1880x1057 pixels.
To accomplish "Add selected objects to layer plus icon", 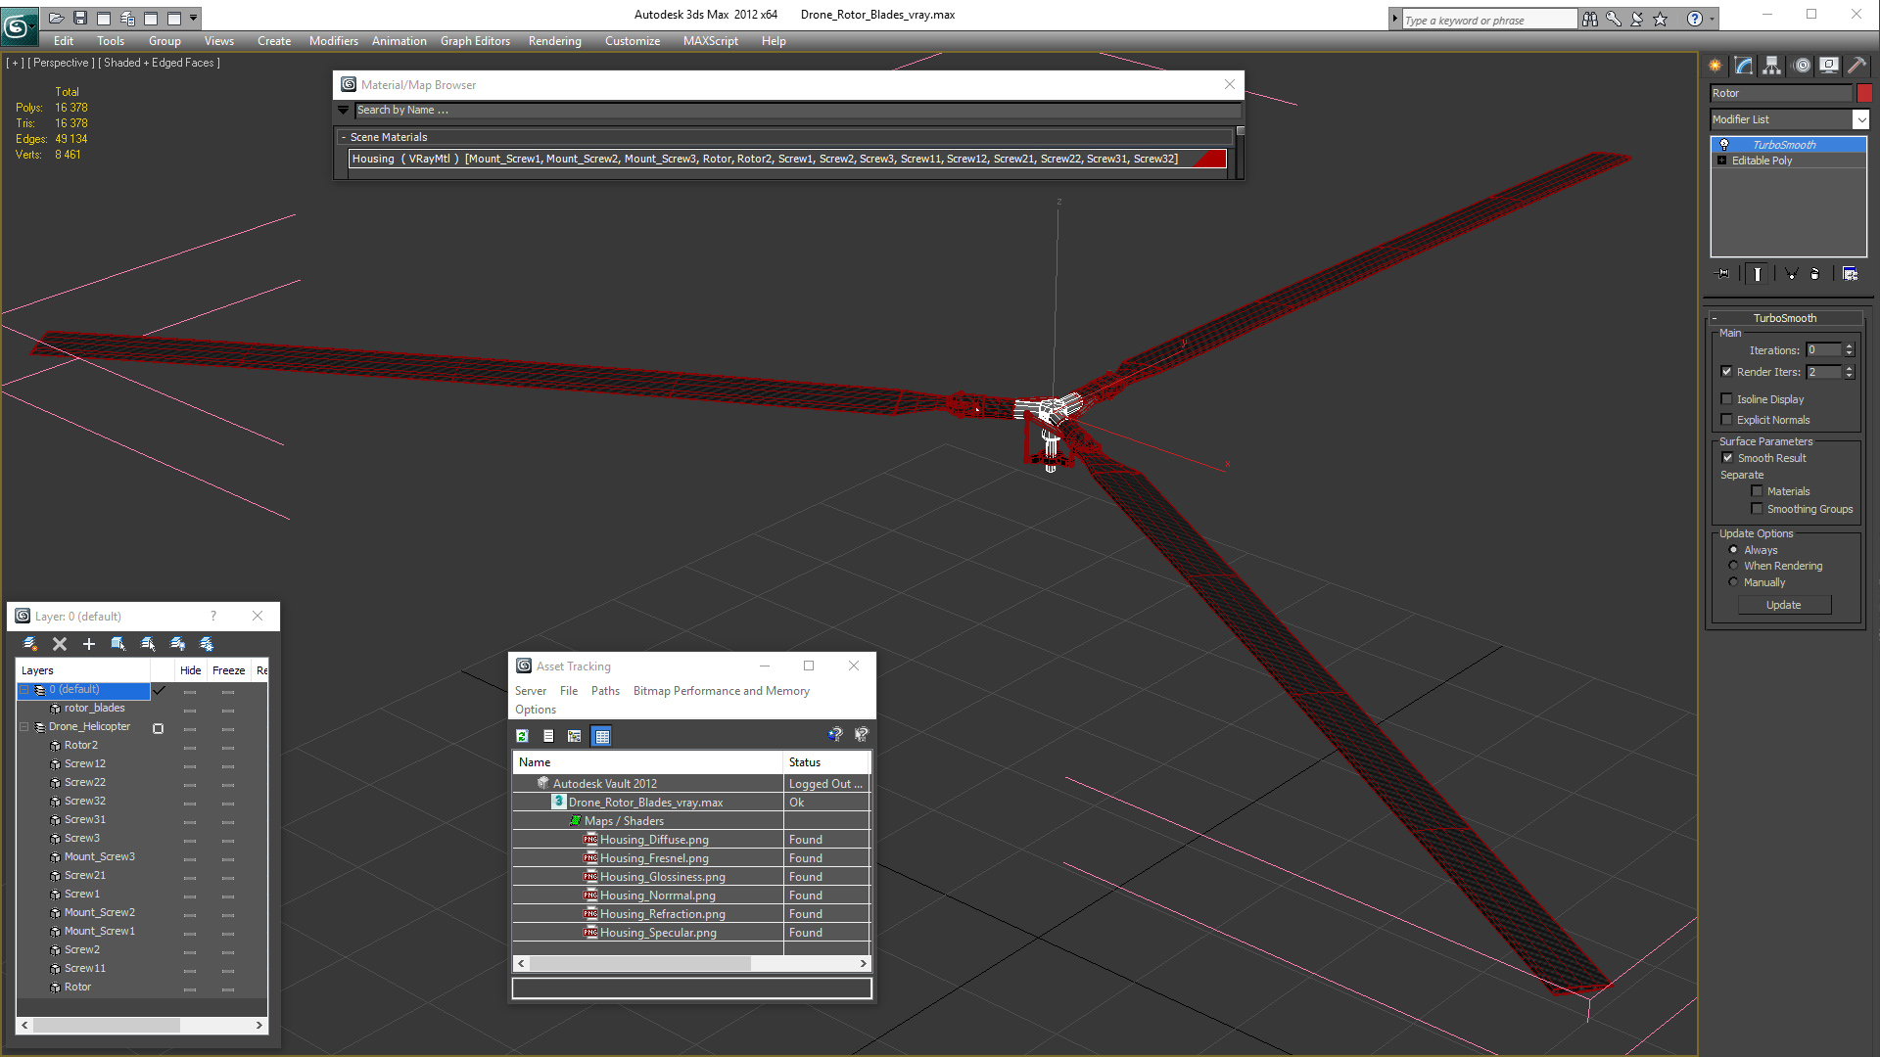I will pos(89,644).
